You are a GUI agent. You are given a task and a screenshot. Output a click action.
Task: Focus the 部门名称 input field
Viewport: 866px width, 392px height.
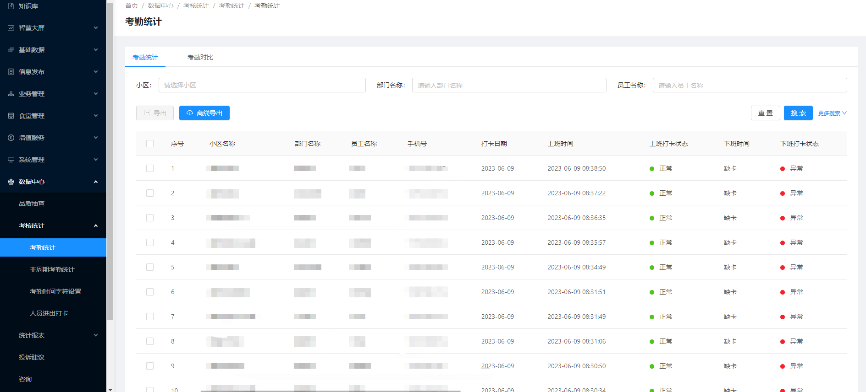[509, 85]
